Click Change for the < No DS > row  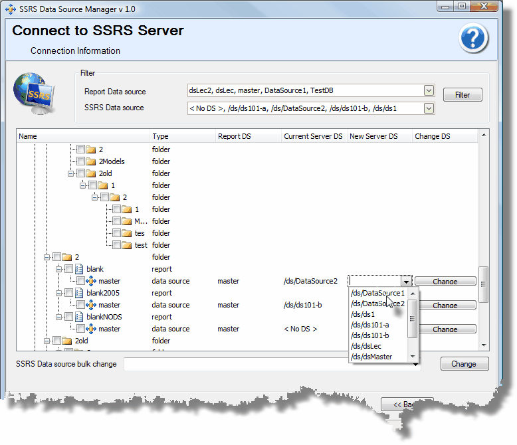click(447, 329)
